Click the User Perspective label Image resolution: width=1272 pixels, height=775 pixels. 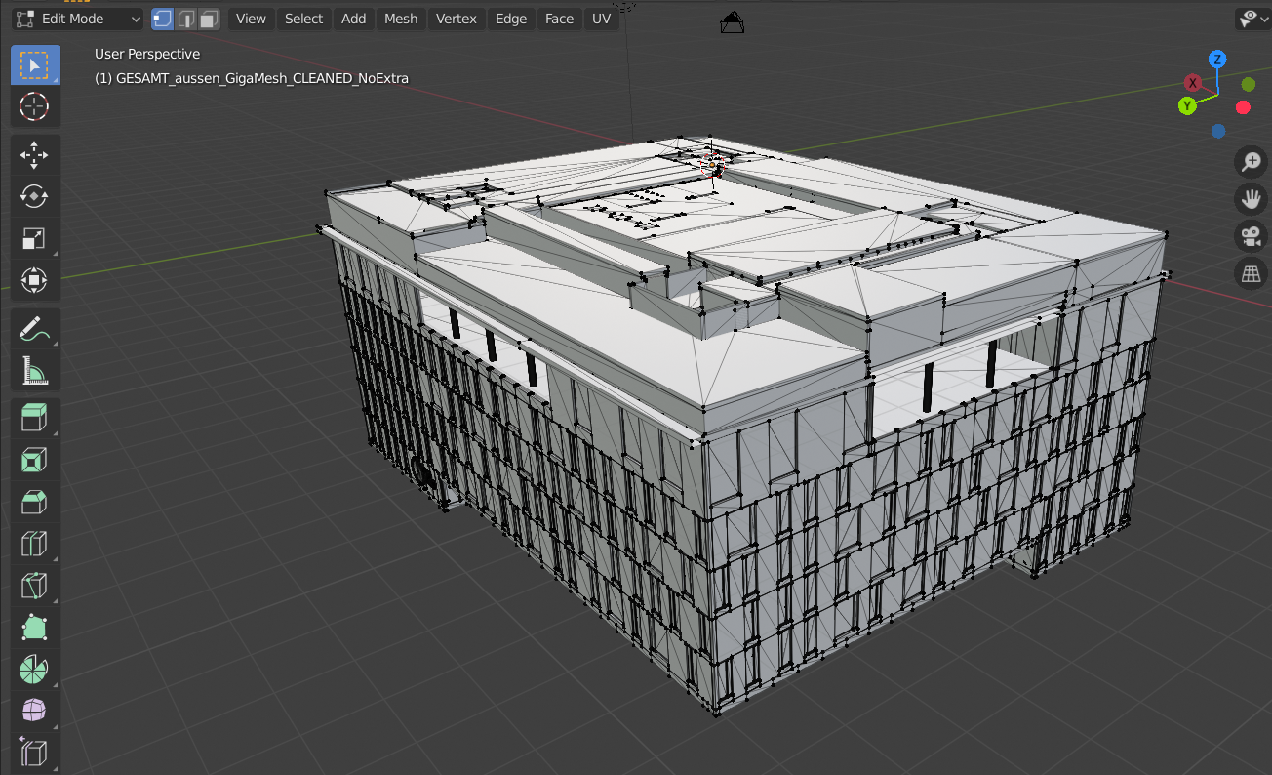[147, 55]
